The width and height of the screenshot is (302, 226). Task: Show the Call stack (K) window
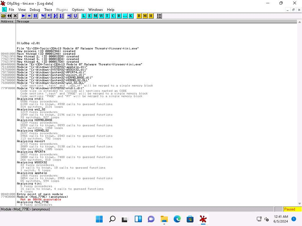pos(131,16)
